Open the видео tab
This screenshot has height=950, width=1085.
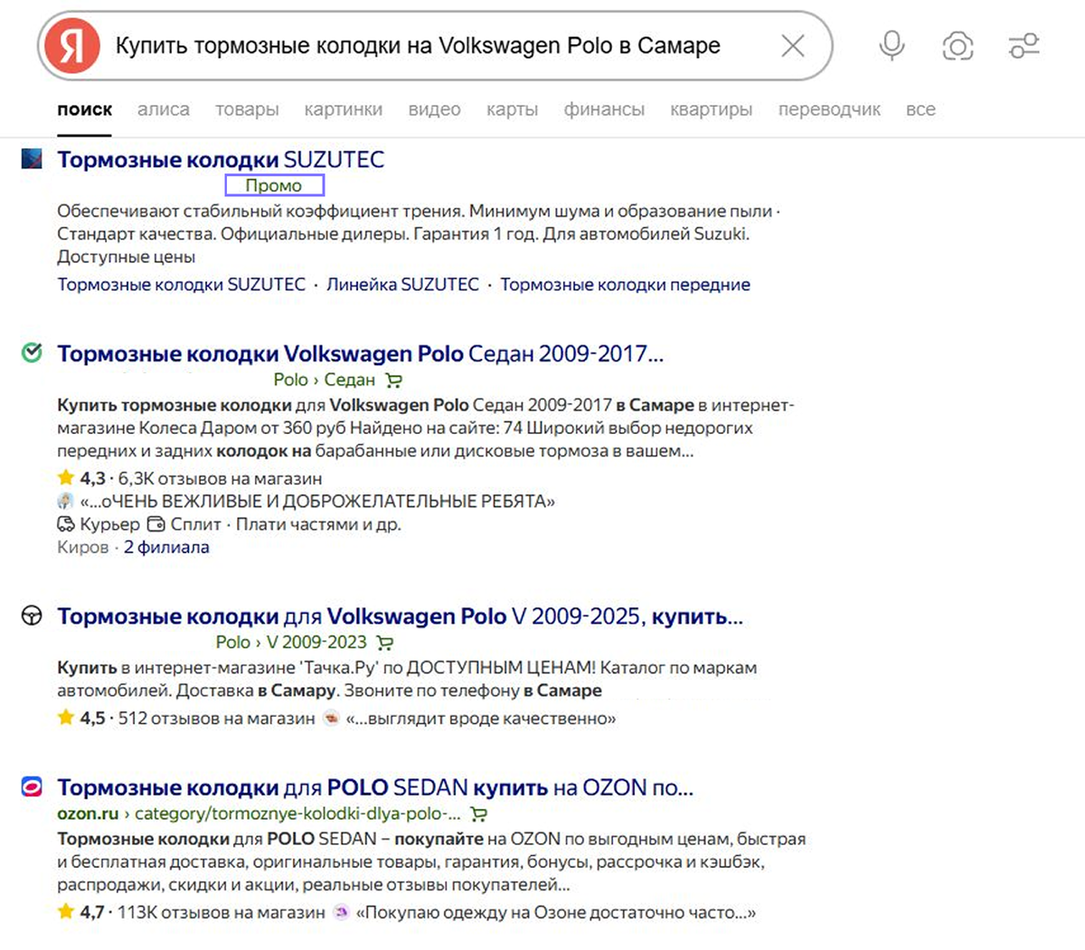coord(434,108)
